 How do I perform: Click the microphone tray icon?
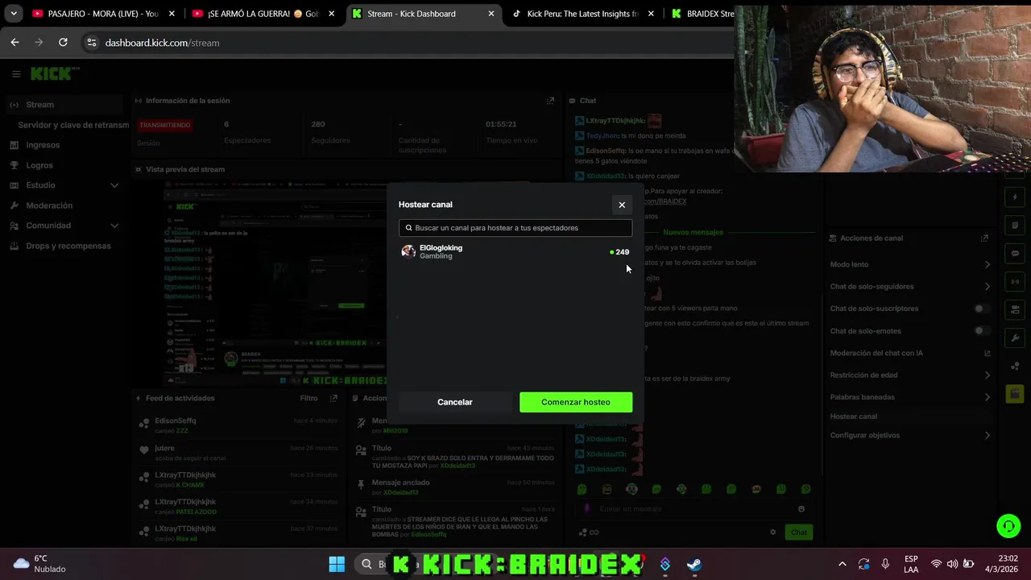coord(885,564)
